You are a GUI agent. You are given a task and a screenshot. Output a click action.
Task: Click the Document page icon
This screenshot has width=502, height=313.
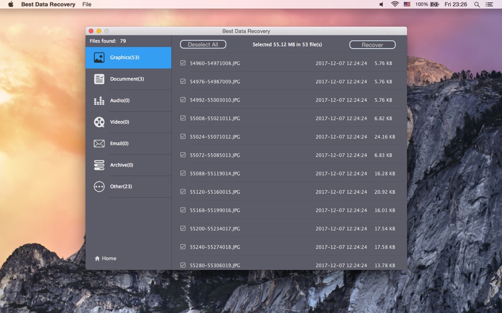click(x=99, y=79)
